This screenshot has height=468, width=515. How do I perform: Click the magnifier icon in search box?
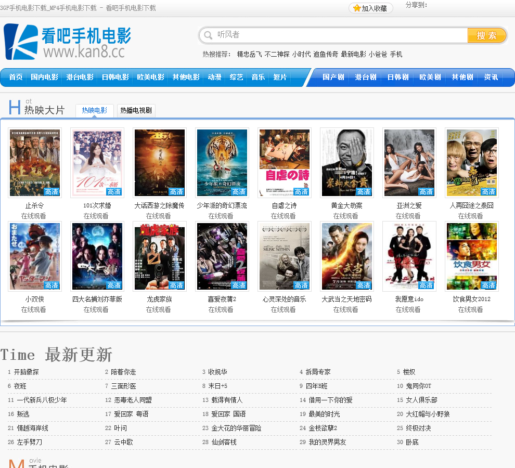pyautogui.click(x=208, y=35)
